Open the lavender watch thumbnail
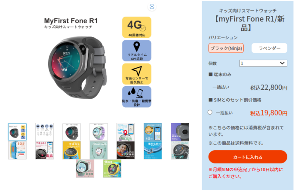Viewport: 301px width, 194px height. click(x=98, y=132)
